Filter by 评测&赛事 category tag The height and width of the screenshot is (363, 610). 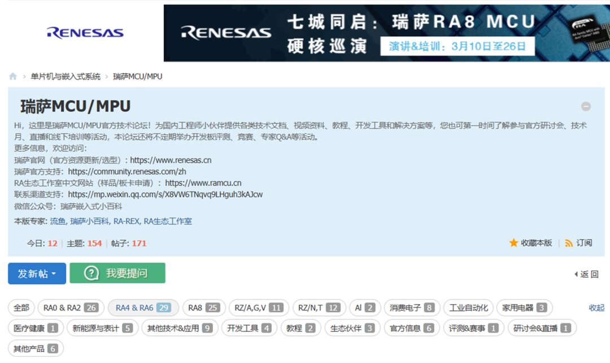click(x=473, y=328)
